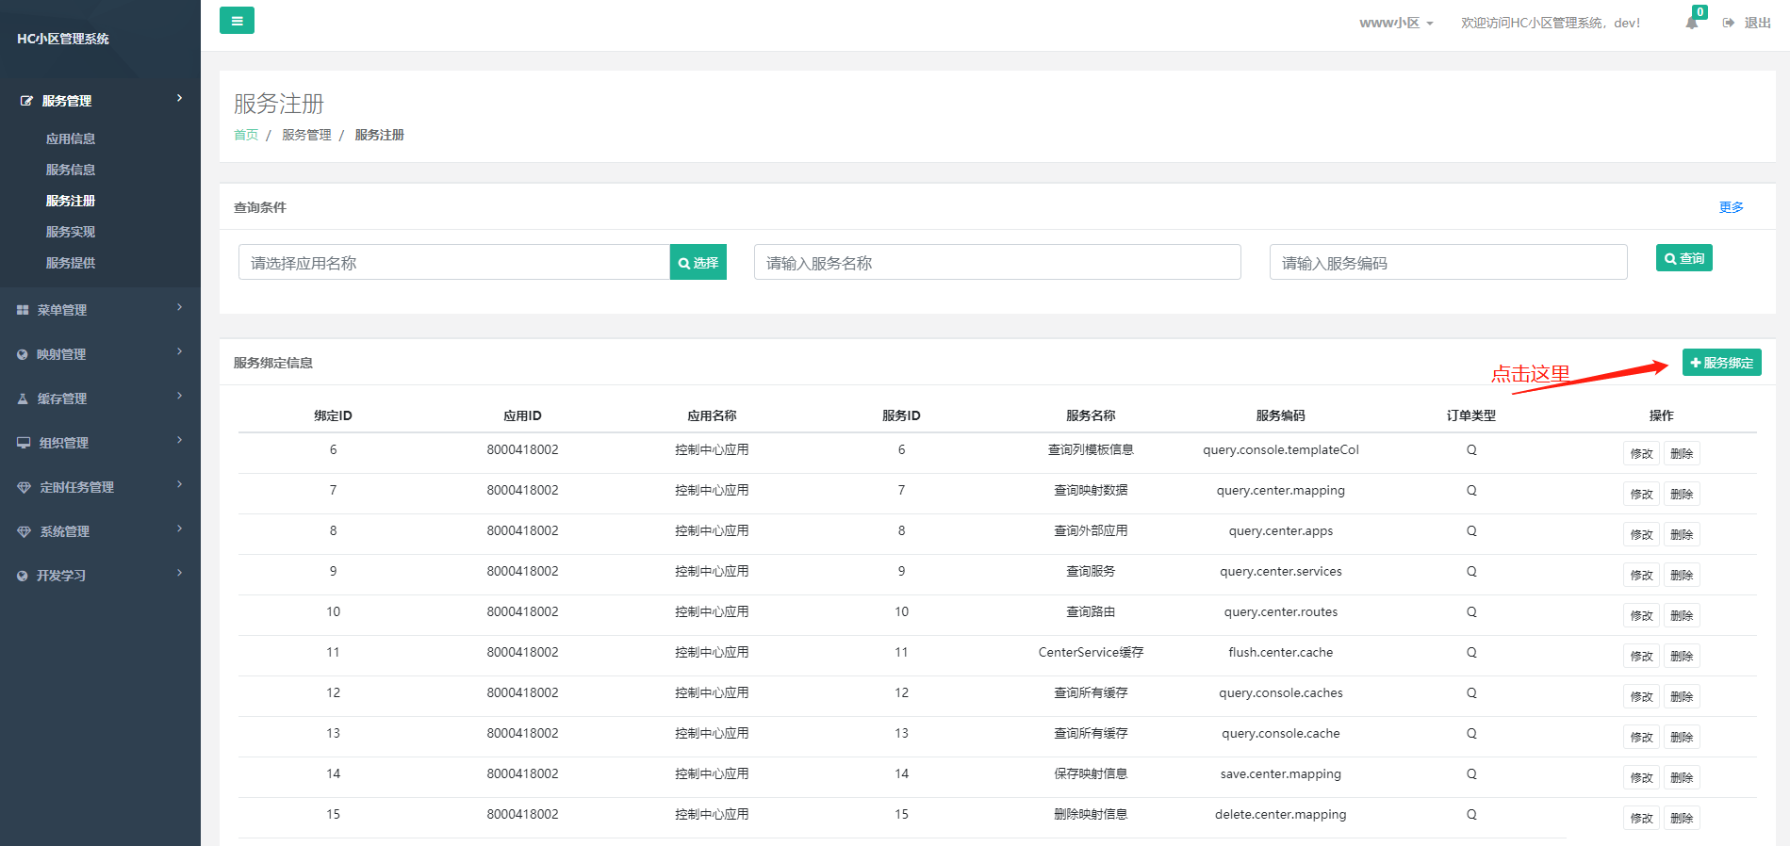Click 更多 to show more conditions

pos(1732,207)
